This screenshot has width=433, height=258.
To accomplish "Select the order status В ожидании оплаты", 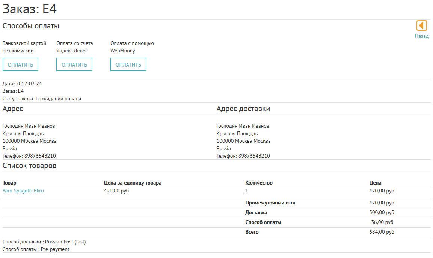I will tap(58, 98).
